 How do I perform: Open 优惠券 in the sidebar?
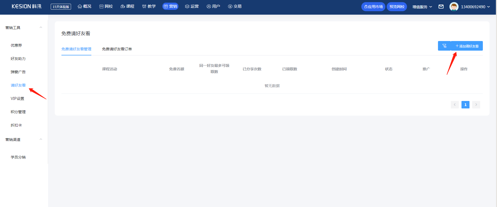point(16,45)
